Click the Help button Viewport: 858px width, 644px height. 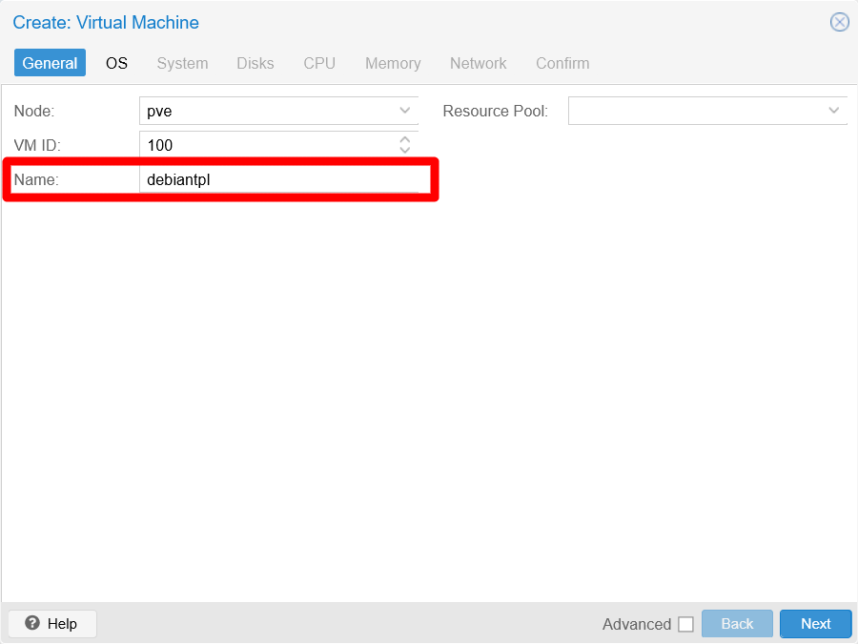click(x=51, y=623)
